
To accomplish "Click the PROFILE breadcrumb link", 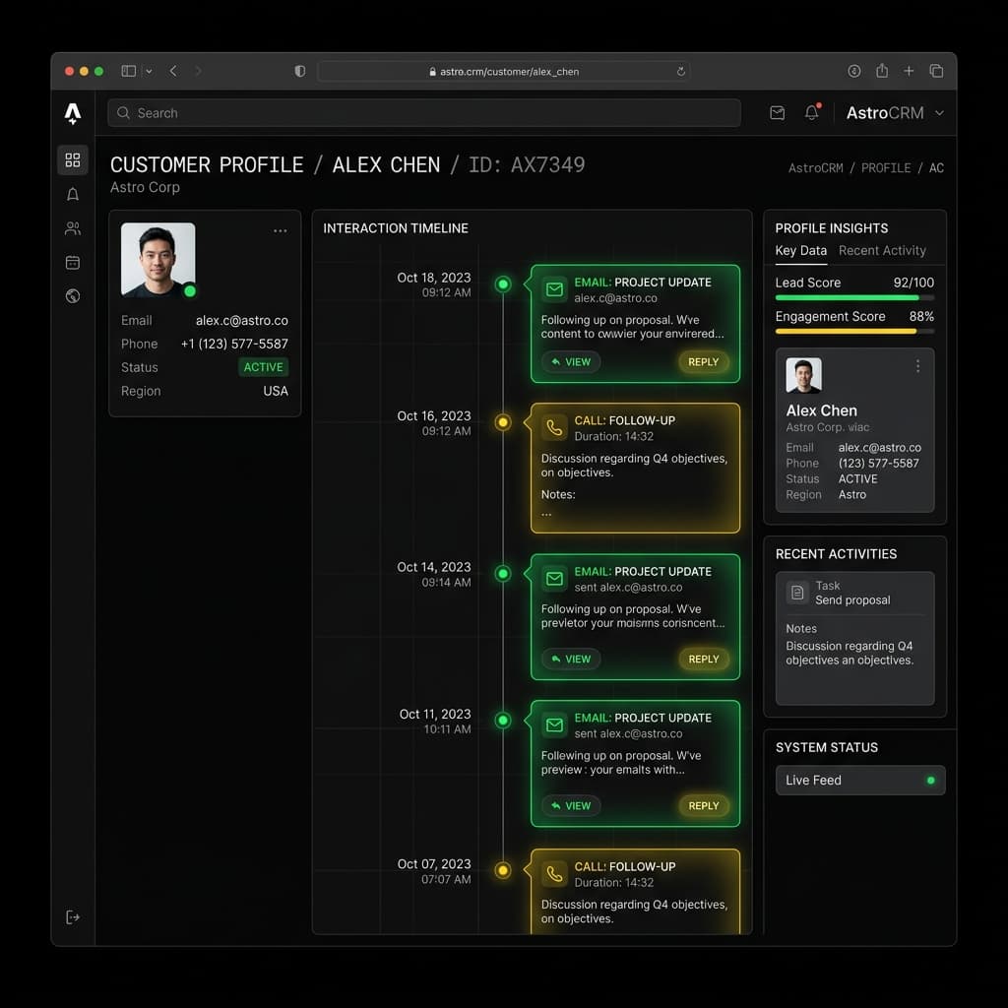I will tap(885, 167).
